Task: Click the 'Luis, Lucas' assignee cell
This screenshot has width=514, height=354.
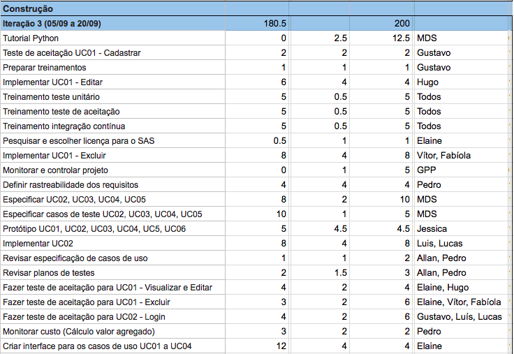Action: [461, 244]
